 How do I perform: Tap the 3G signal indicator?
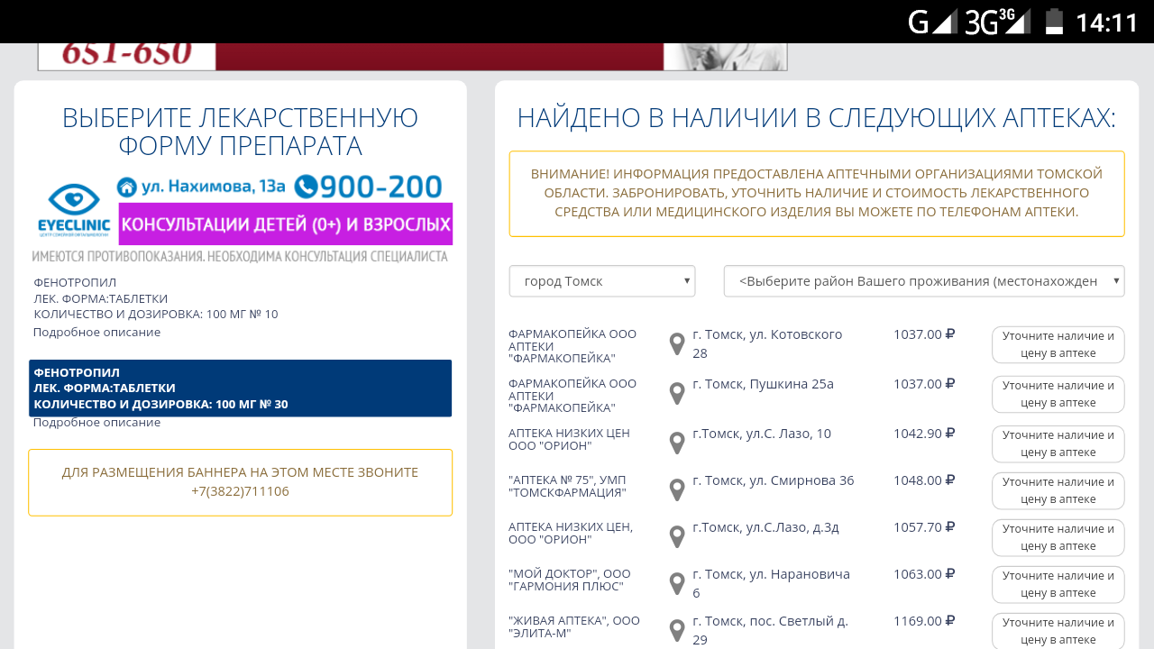click(997, 21)
